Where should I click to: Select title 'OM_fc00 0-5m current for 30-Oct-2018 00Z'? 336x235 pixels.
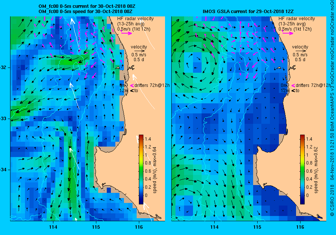87,6
